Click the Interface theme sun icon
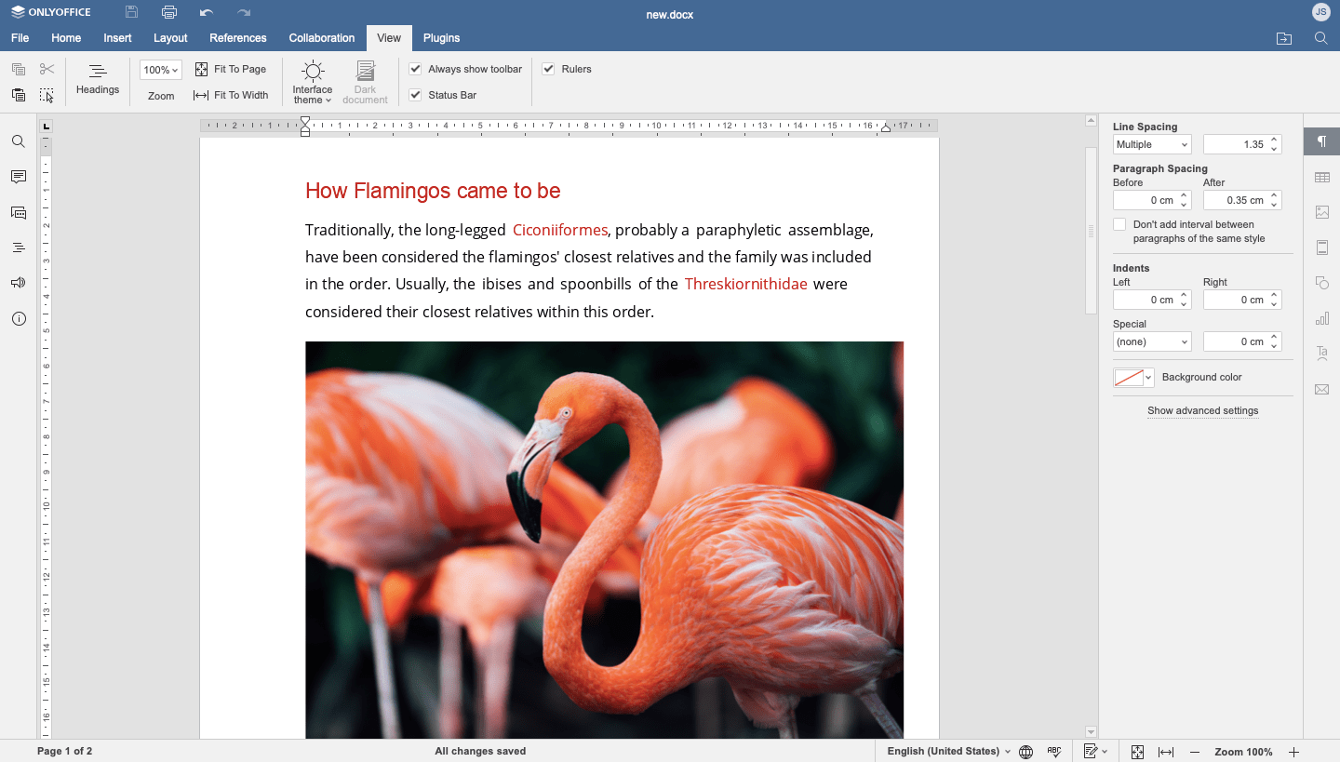Viewport: 1340px width, 762px height. pos(313,71)
